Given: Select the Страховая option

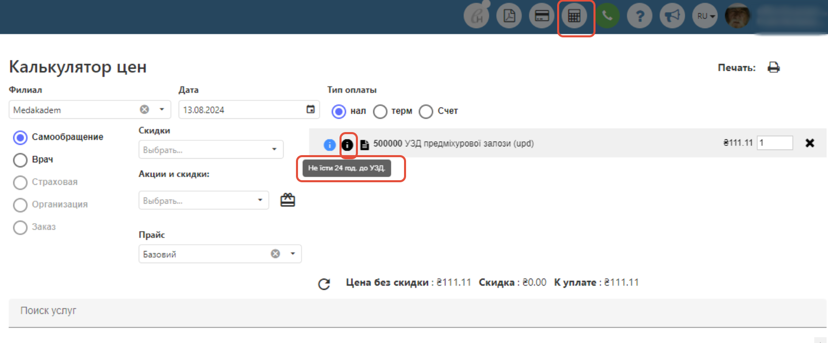Looking at the screenshot, I should point(20,183).
